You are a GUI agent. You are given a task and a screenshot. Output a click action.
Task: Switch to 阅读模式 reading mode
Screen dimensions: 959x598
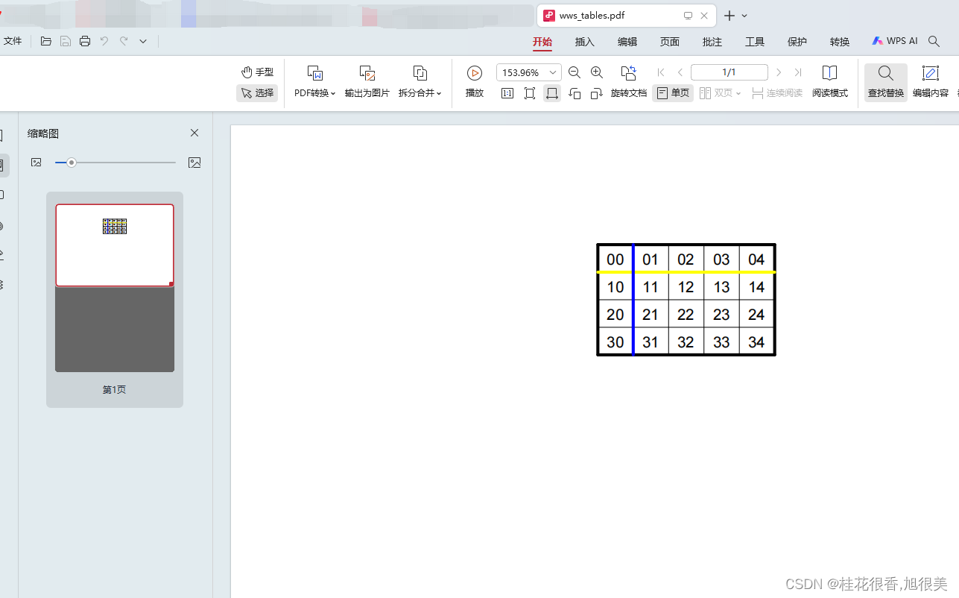pyautogui.click(x=829, y=82)
